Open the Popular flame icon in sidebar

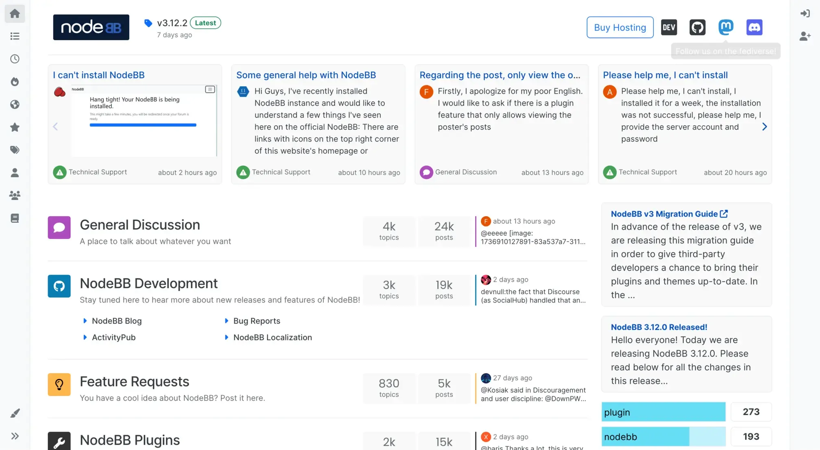point(15,81)
